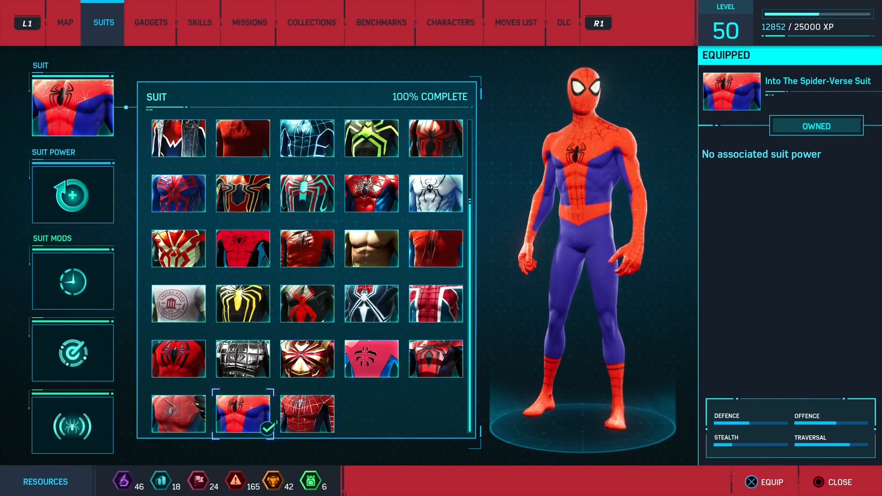Click the OFFENCE stat bar

pos(831,423)
